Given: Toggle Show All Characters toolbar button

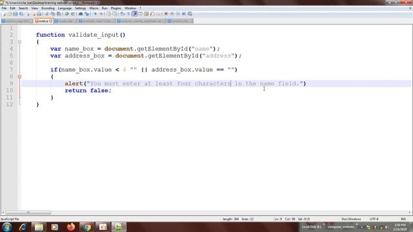Looking at the screenshot, I should click(x=128, y=14).
